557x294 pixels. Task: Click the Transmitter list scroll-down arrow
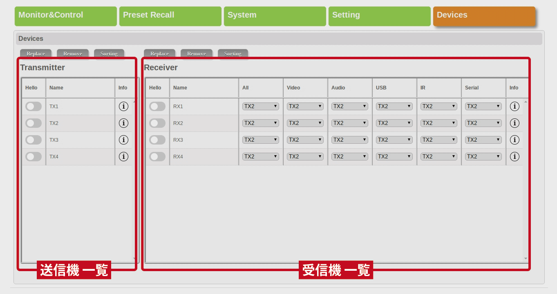coord(134,258)
